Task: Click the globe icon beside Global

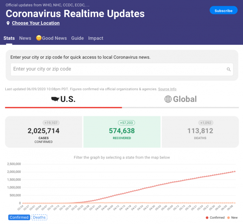Action: click(168, 99)
